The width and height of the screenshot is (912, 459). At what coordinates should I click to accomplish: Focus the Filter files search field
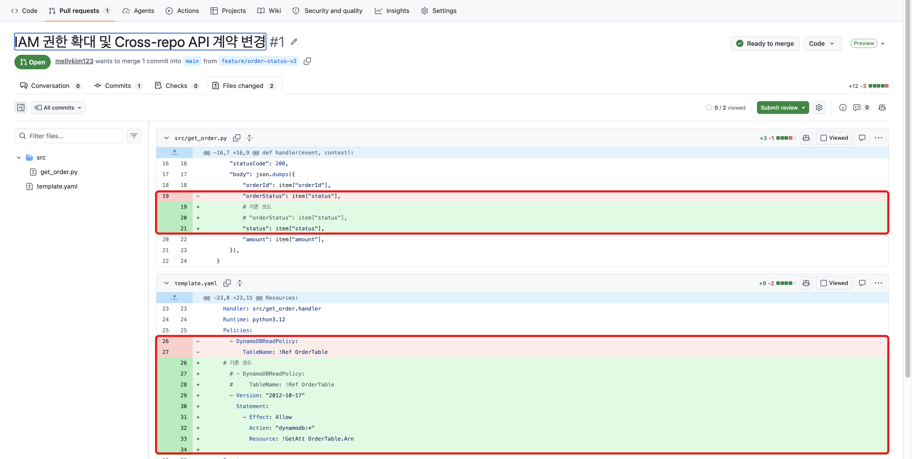click(69, 136)
